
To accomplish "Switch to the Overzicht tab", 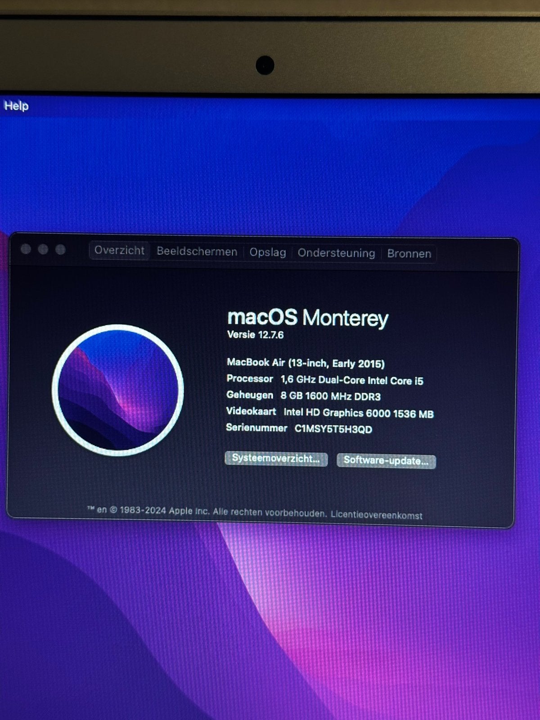I will (119, 250).
